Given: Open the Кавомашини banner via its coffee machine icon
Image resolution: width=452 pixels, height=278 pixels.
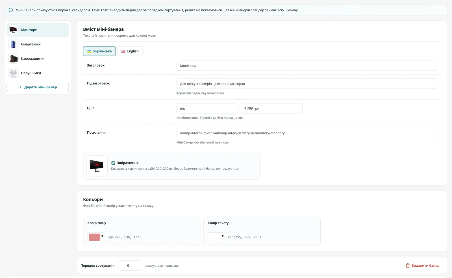Looking at the screenshot, I should pyautogui.click(x=13, y=59).
